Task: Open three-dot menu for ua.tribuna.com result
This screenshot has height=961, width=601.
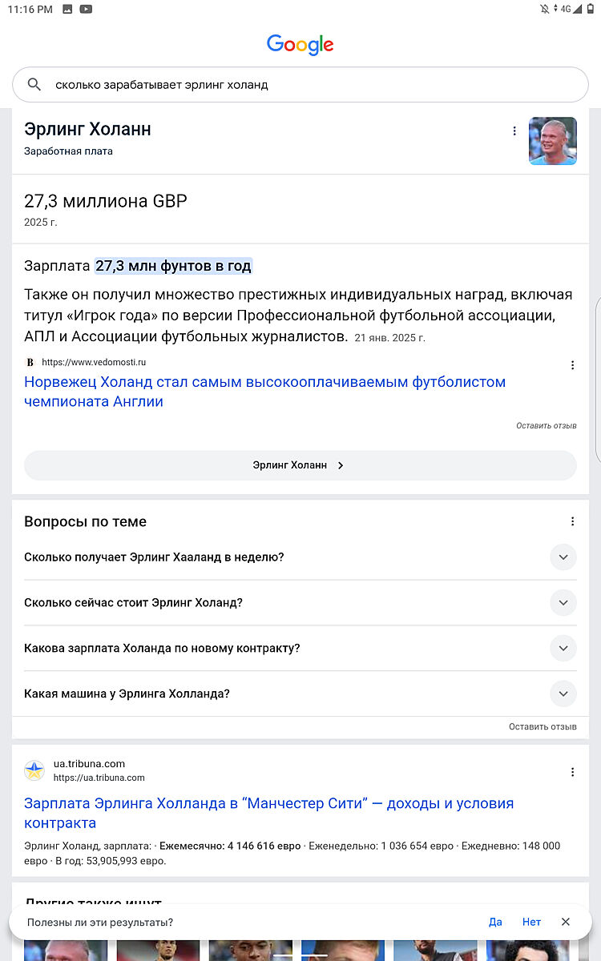Action: pos(572,772)
